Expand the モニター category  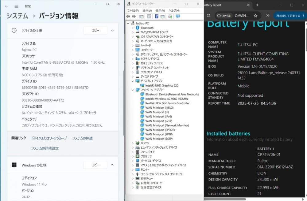pos(133,169)
